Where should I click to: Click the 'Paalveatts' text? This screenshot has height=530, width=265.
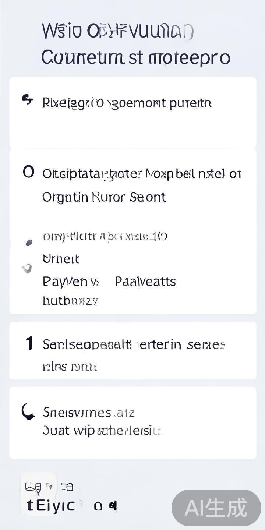(145, 282)
